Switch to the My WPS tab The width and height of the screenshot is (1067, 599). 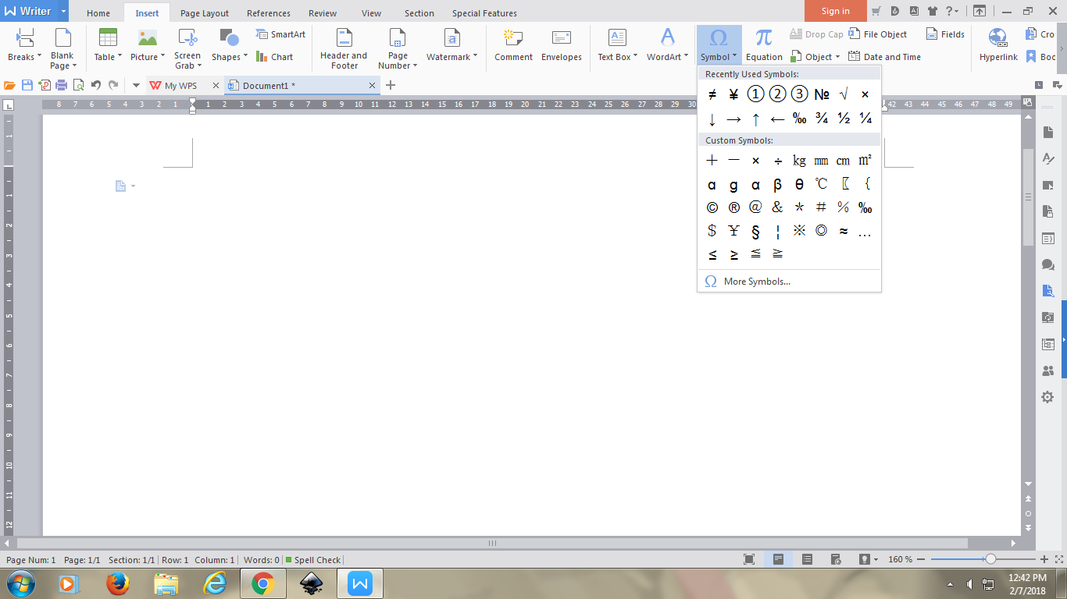pos(178,85)
